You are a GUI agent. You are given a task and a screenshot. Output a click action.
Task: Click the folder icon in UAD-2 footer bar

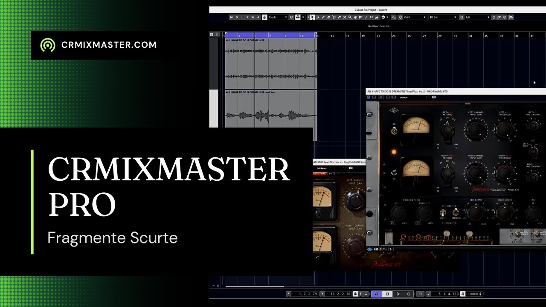384,249
